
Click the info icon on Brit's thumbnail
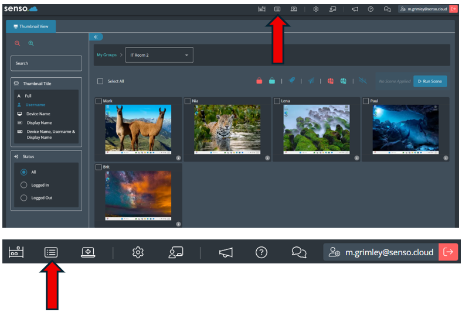[178, 224]
